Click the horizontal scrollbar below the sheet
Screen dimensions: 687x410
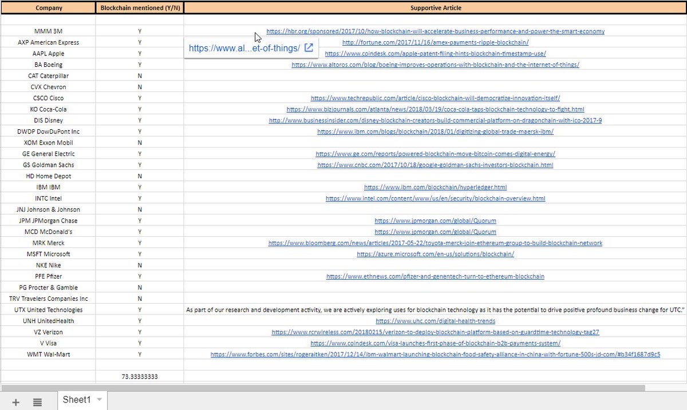[x=322, y=388]
